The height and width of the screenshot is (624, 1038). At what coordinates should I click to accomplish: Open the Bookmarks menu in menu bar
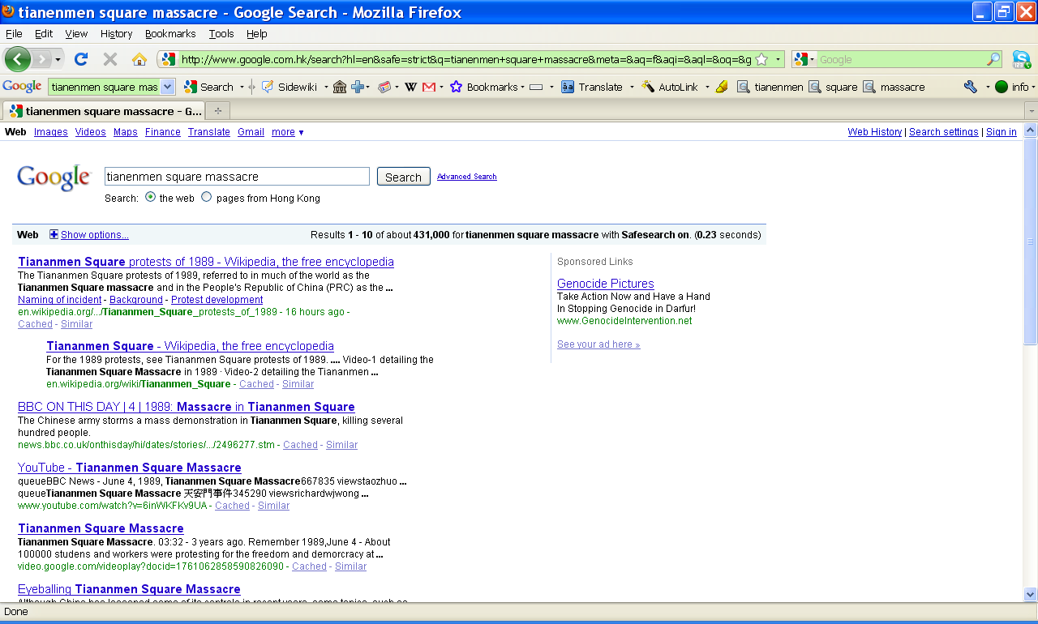tap(170, 33)
